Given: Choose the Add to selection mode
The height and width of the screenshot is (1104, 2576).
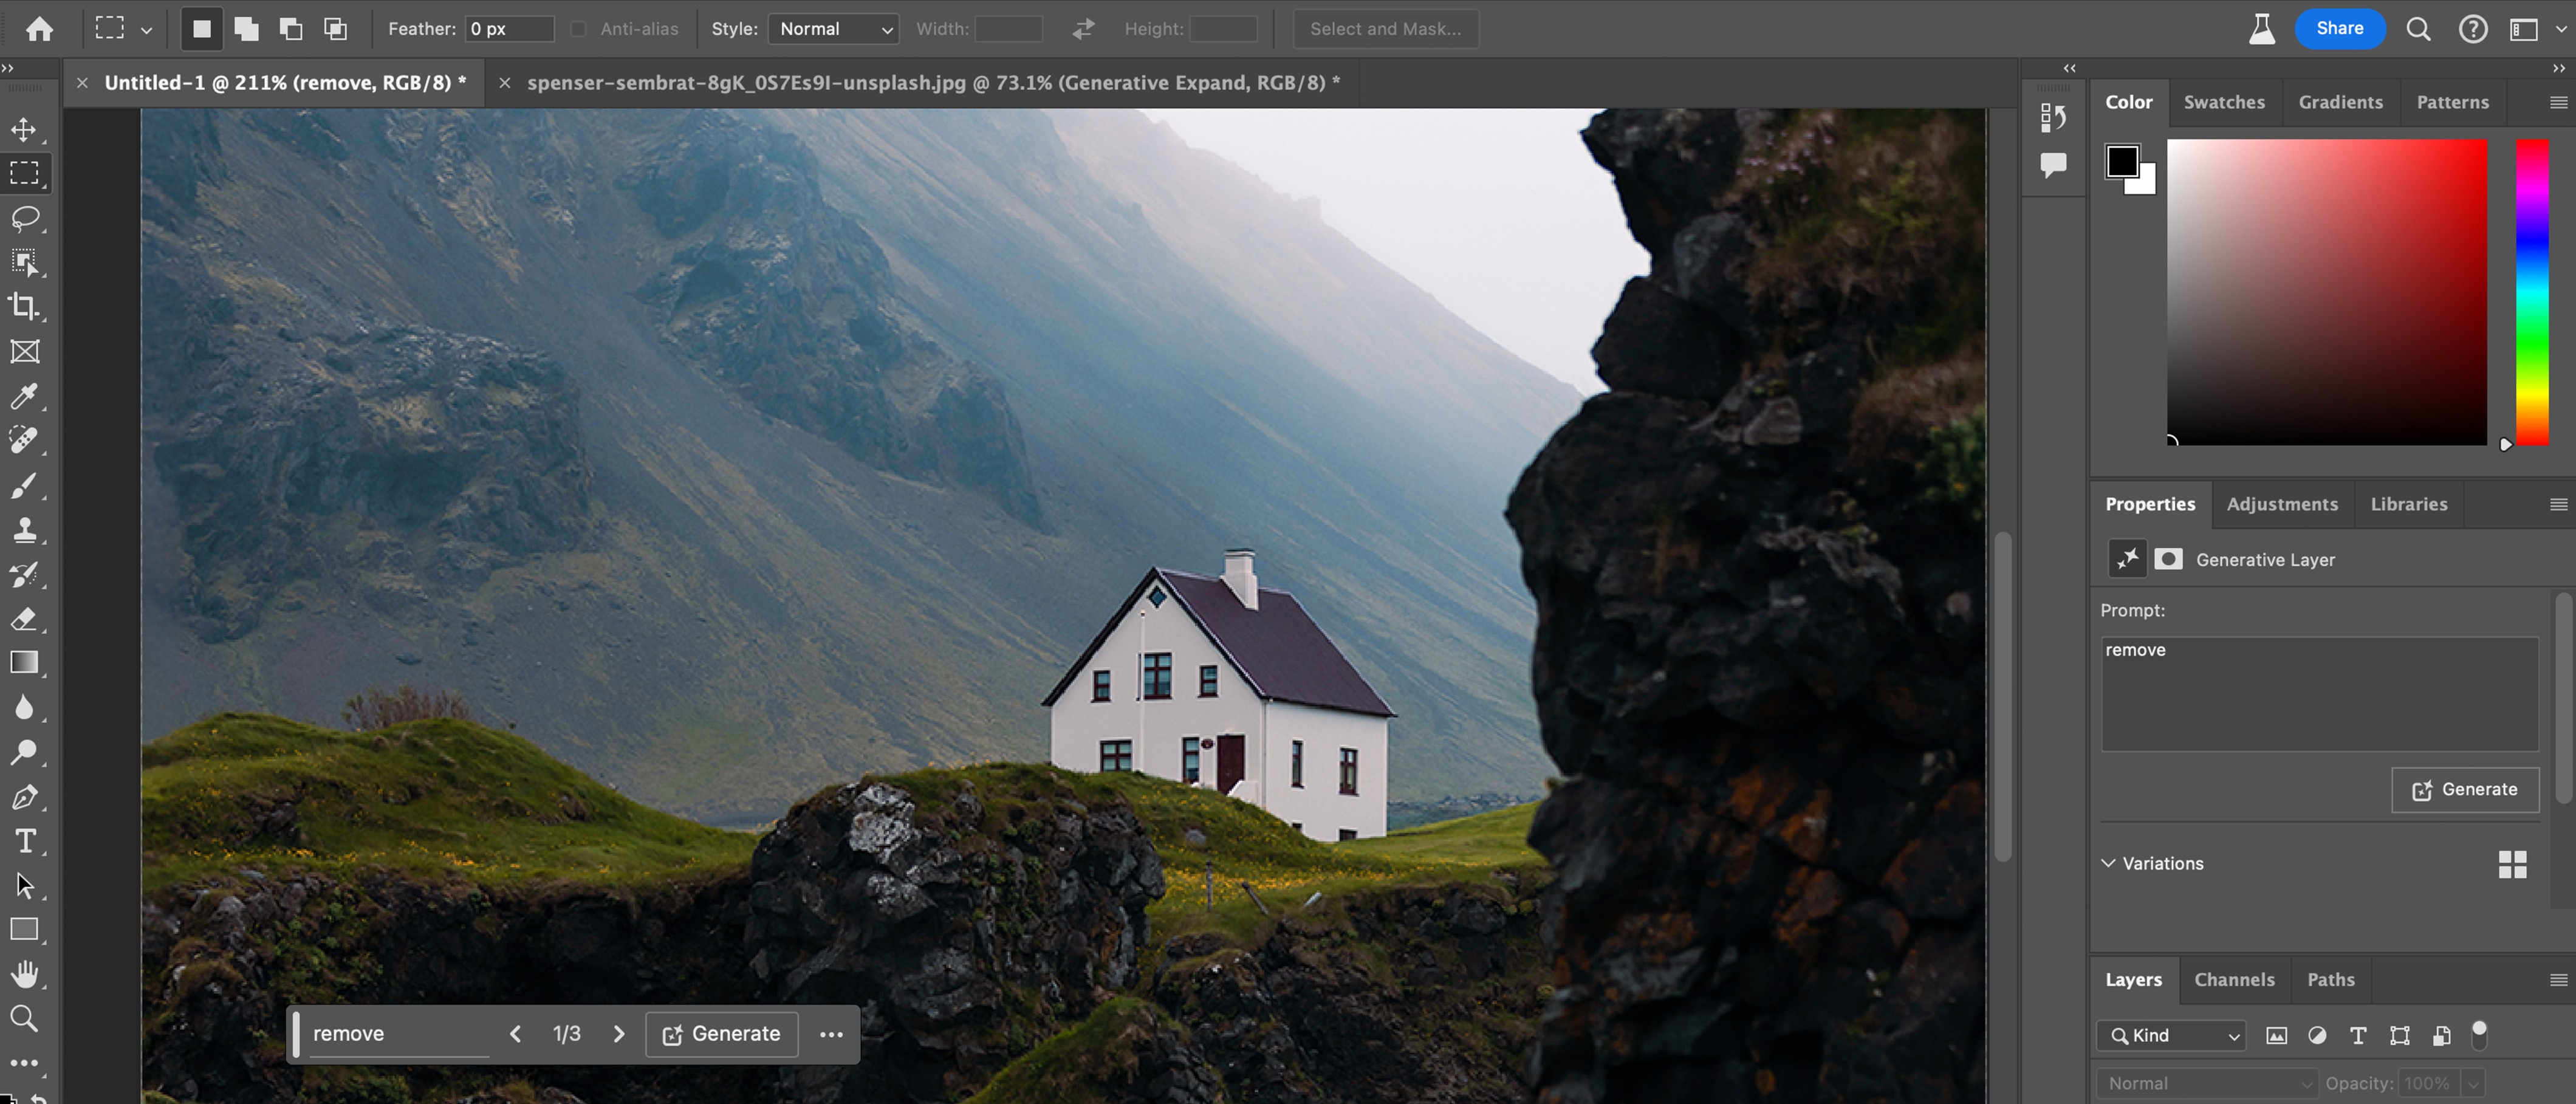Looking at the screenshot, I should pyautogui.click(x=246, y=29).
